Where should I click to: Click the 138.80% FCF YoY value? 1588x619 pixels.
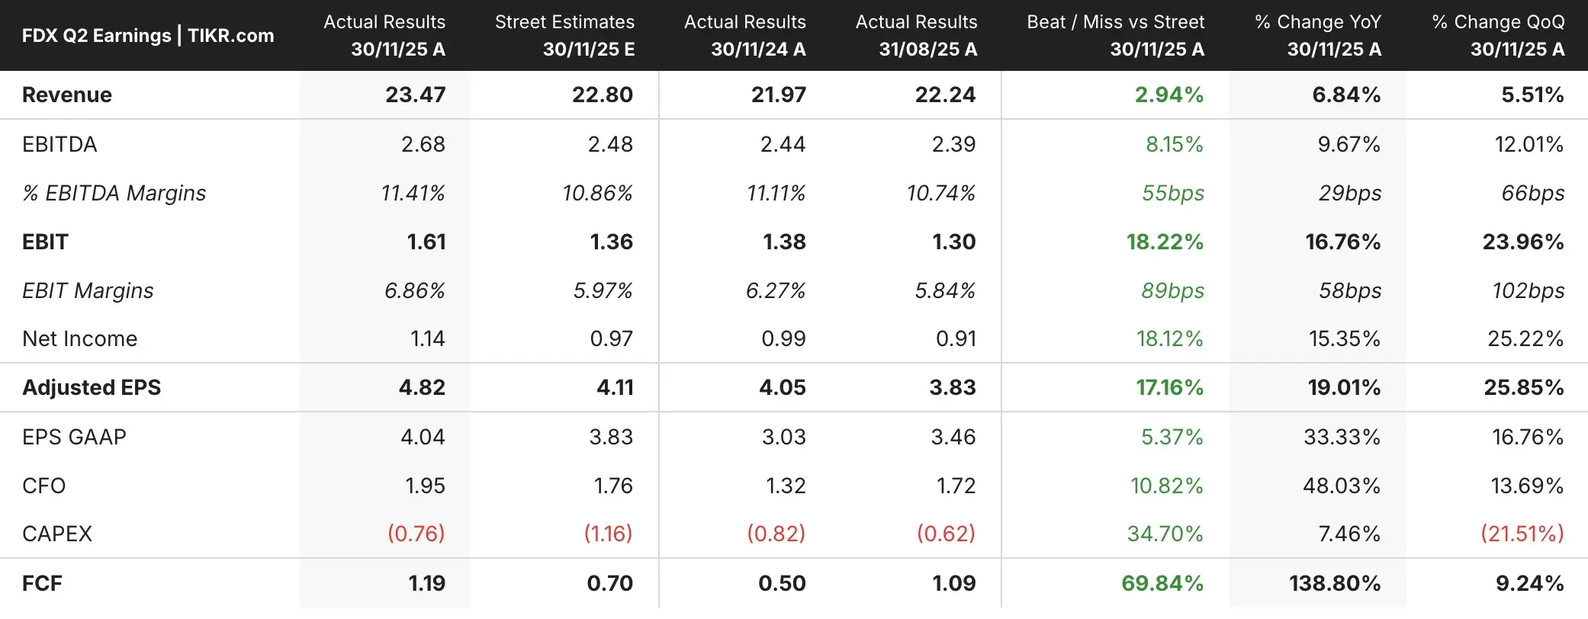click(x=1334, y=583)
